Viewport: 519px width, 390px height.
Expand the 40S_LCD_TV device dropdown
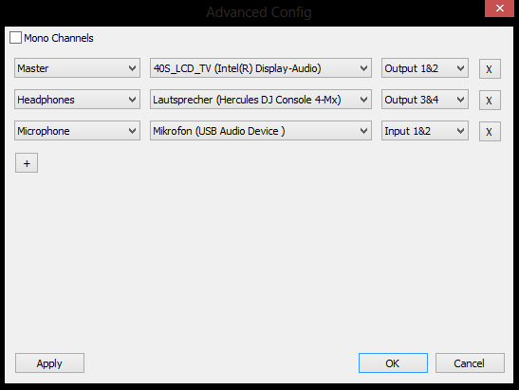click(x=261, y=68)
